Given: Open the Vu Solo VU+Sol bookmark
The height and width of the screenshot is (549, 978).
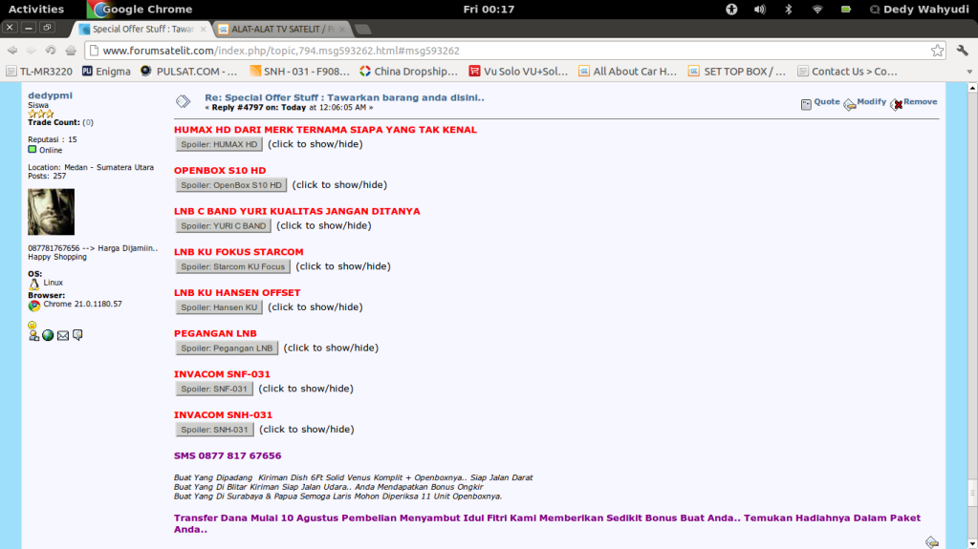Looking at the screenshot, I should [518, 72].
